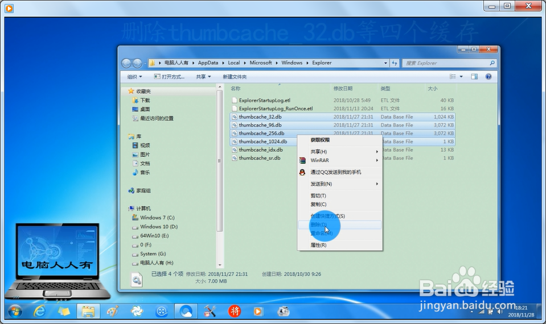Sort by 修改日期 column header
Screen dimensions: 546x324
point(343,88)
